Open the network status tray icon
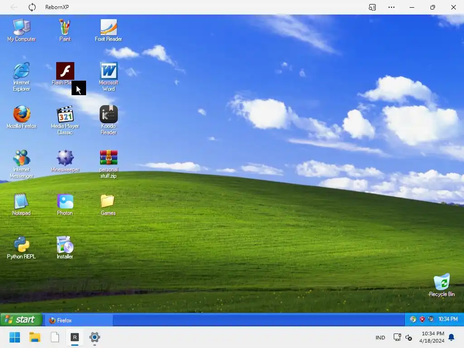 tap(397, 337)
